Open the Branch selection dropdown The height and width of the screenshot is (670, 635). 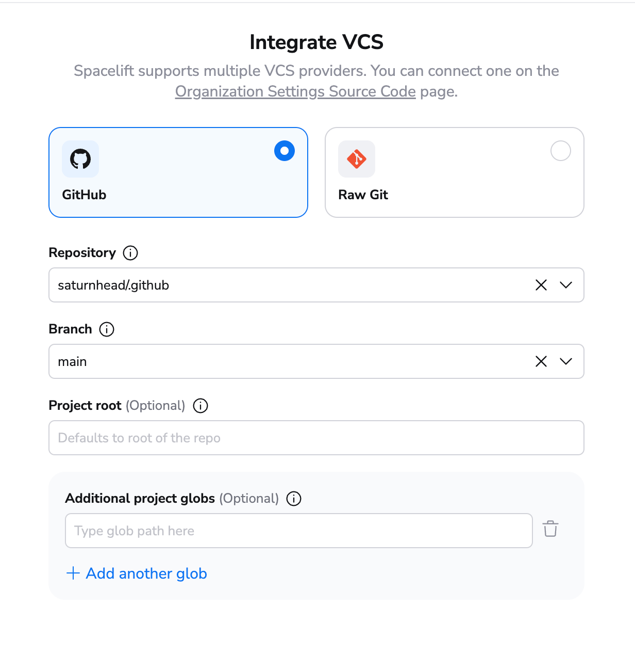point(565,361)
